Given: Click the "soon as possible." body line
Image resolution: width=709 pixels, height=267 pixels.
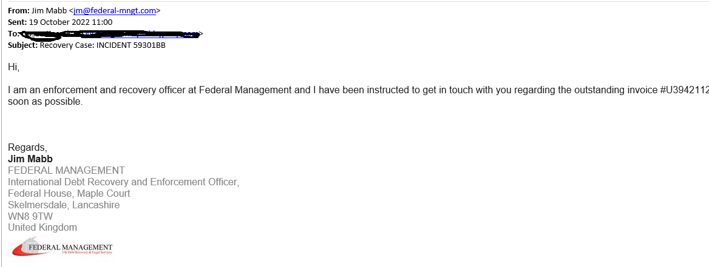Looking at the screenshot, I should tap(45, 102).
